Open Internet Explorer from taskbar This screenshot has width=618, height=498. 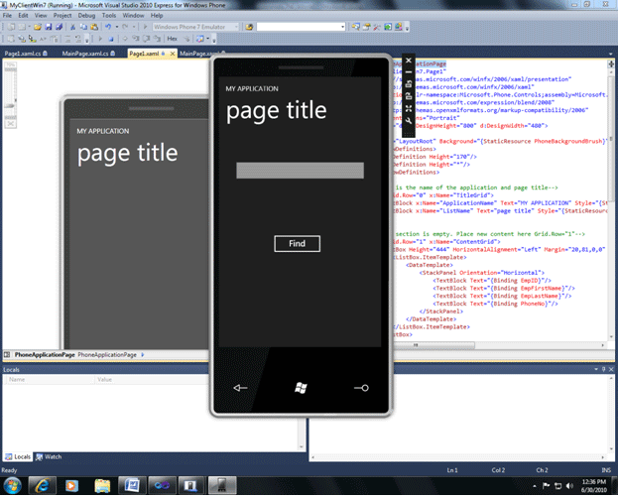click(x=42, y=485)
